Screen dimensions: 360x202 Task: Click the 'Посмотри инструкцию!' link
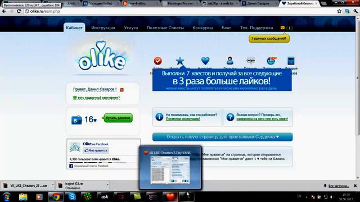click(183, 119)
